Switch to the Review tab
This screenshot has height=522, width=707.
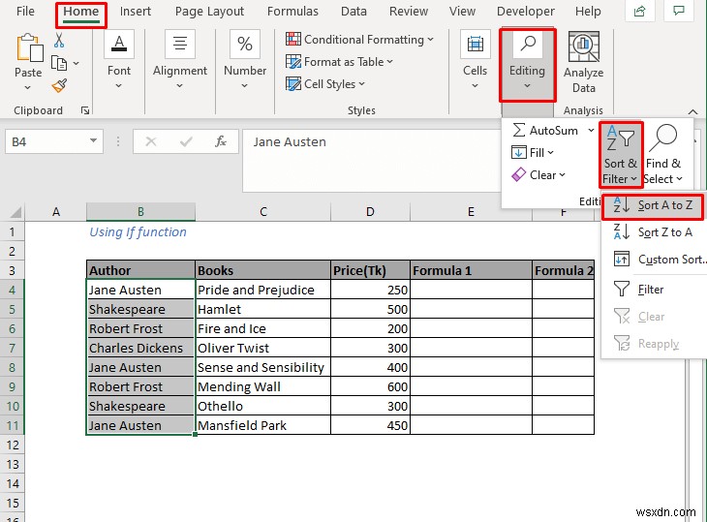point(409,12)
